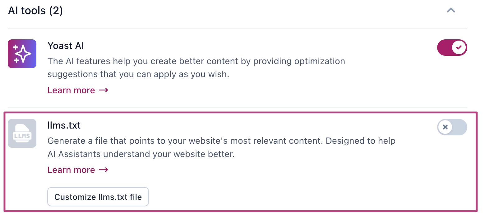Enable the llms.txt toggle

(452, 127)
